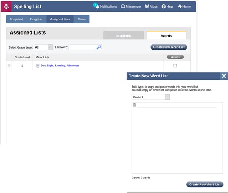Screen dimensions: 228x193
Task: Open Notifications bell icon
Action: [x=96, y=6]
